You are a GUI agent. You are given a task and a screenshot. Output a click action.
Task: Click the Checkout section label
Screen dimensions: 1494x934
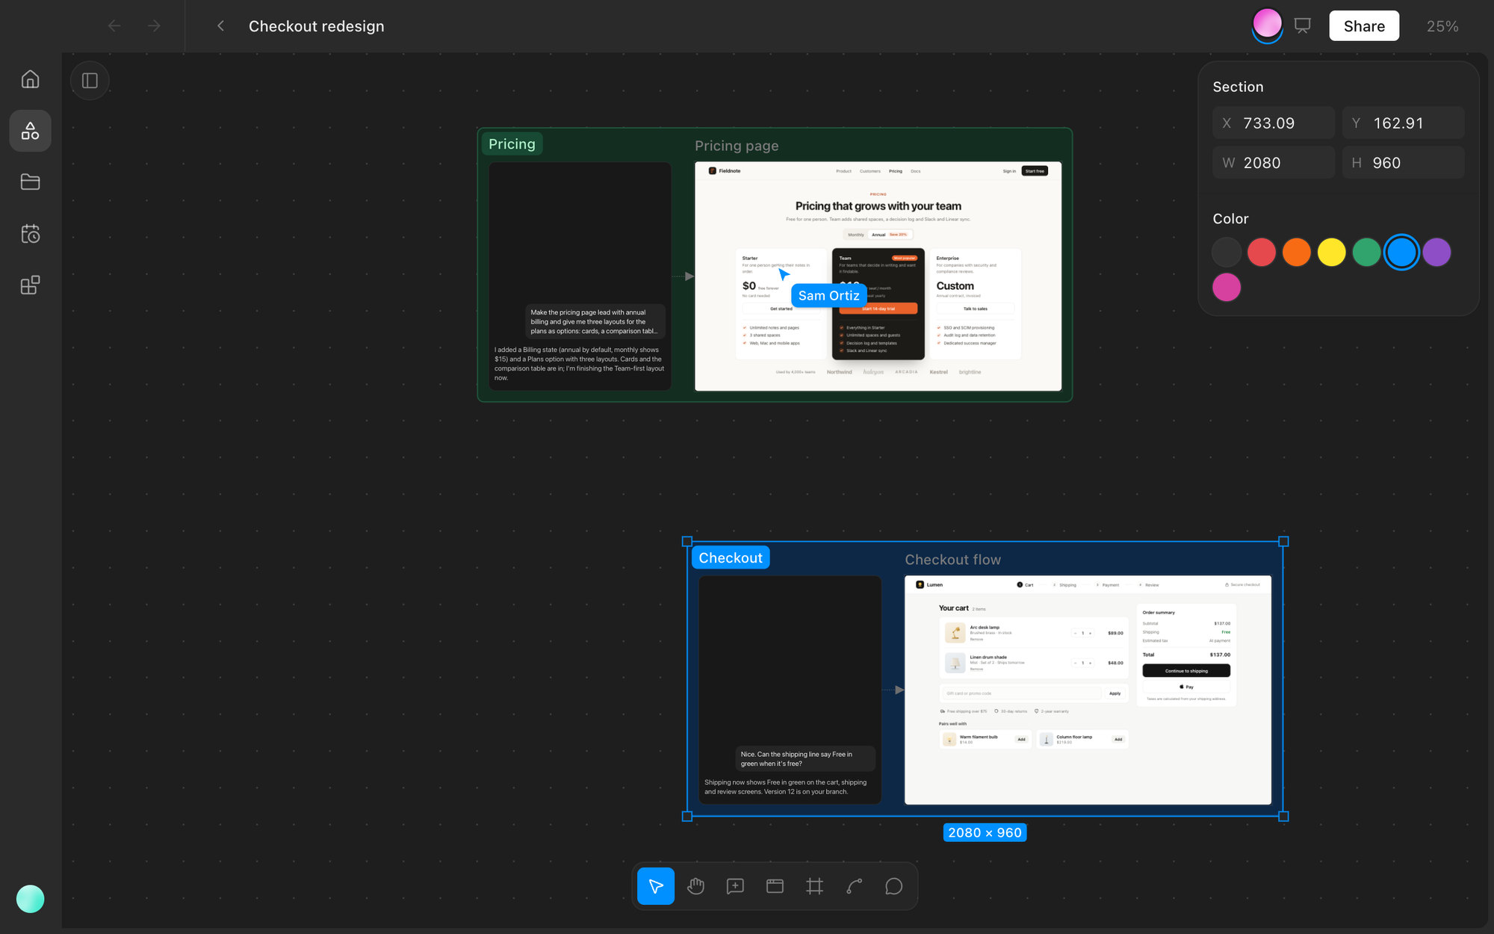[731, 558]
